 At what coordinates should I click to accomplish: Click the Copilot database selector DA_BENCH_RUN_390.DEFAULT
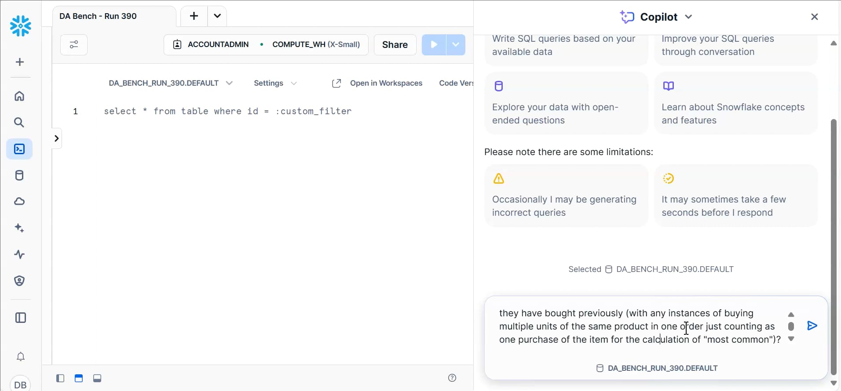657,368
